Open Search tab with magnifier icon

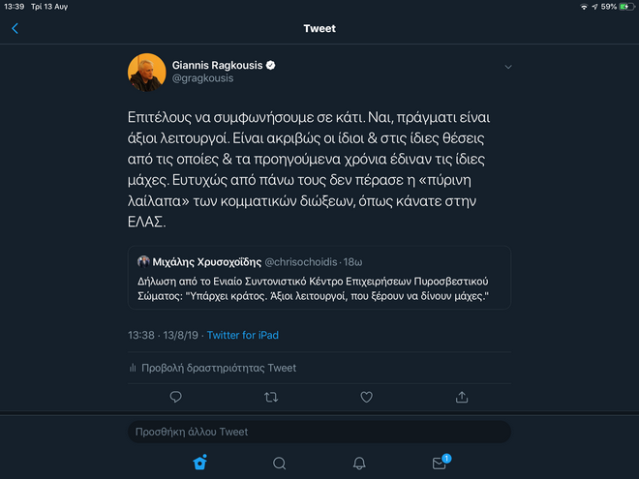click(x=279, y=464)
